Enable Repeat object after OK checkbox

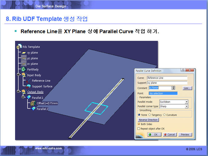pyautogui.click(x=139, y=129)
